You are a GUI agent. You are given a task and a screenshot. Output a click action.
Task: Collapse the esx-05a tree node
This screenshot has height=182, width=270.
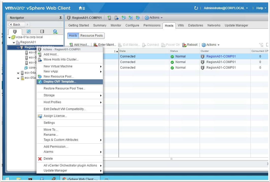point(18,78)
